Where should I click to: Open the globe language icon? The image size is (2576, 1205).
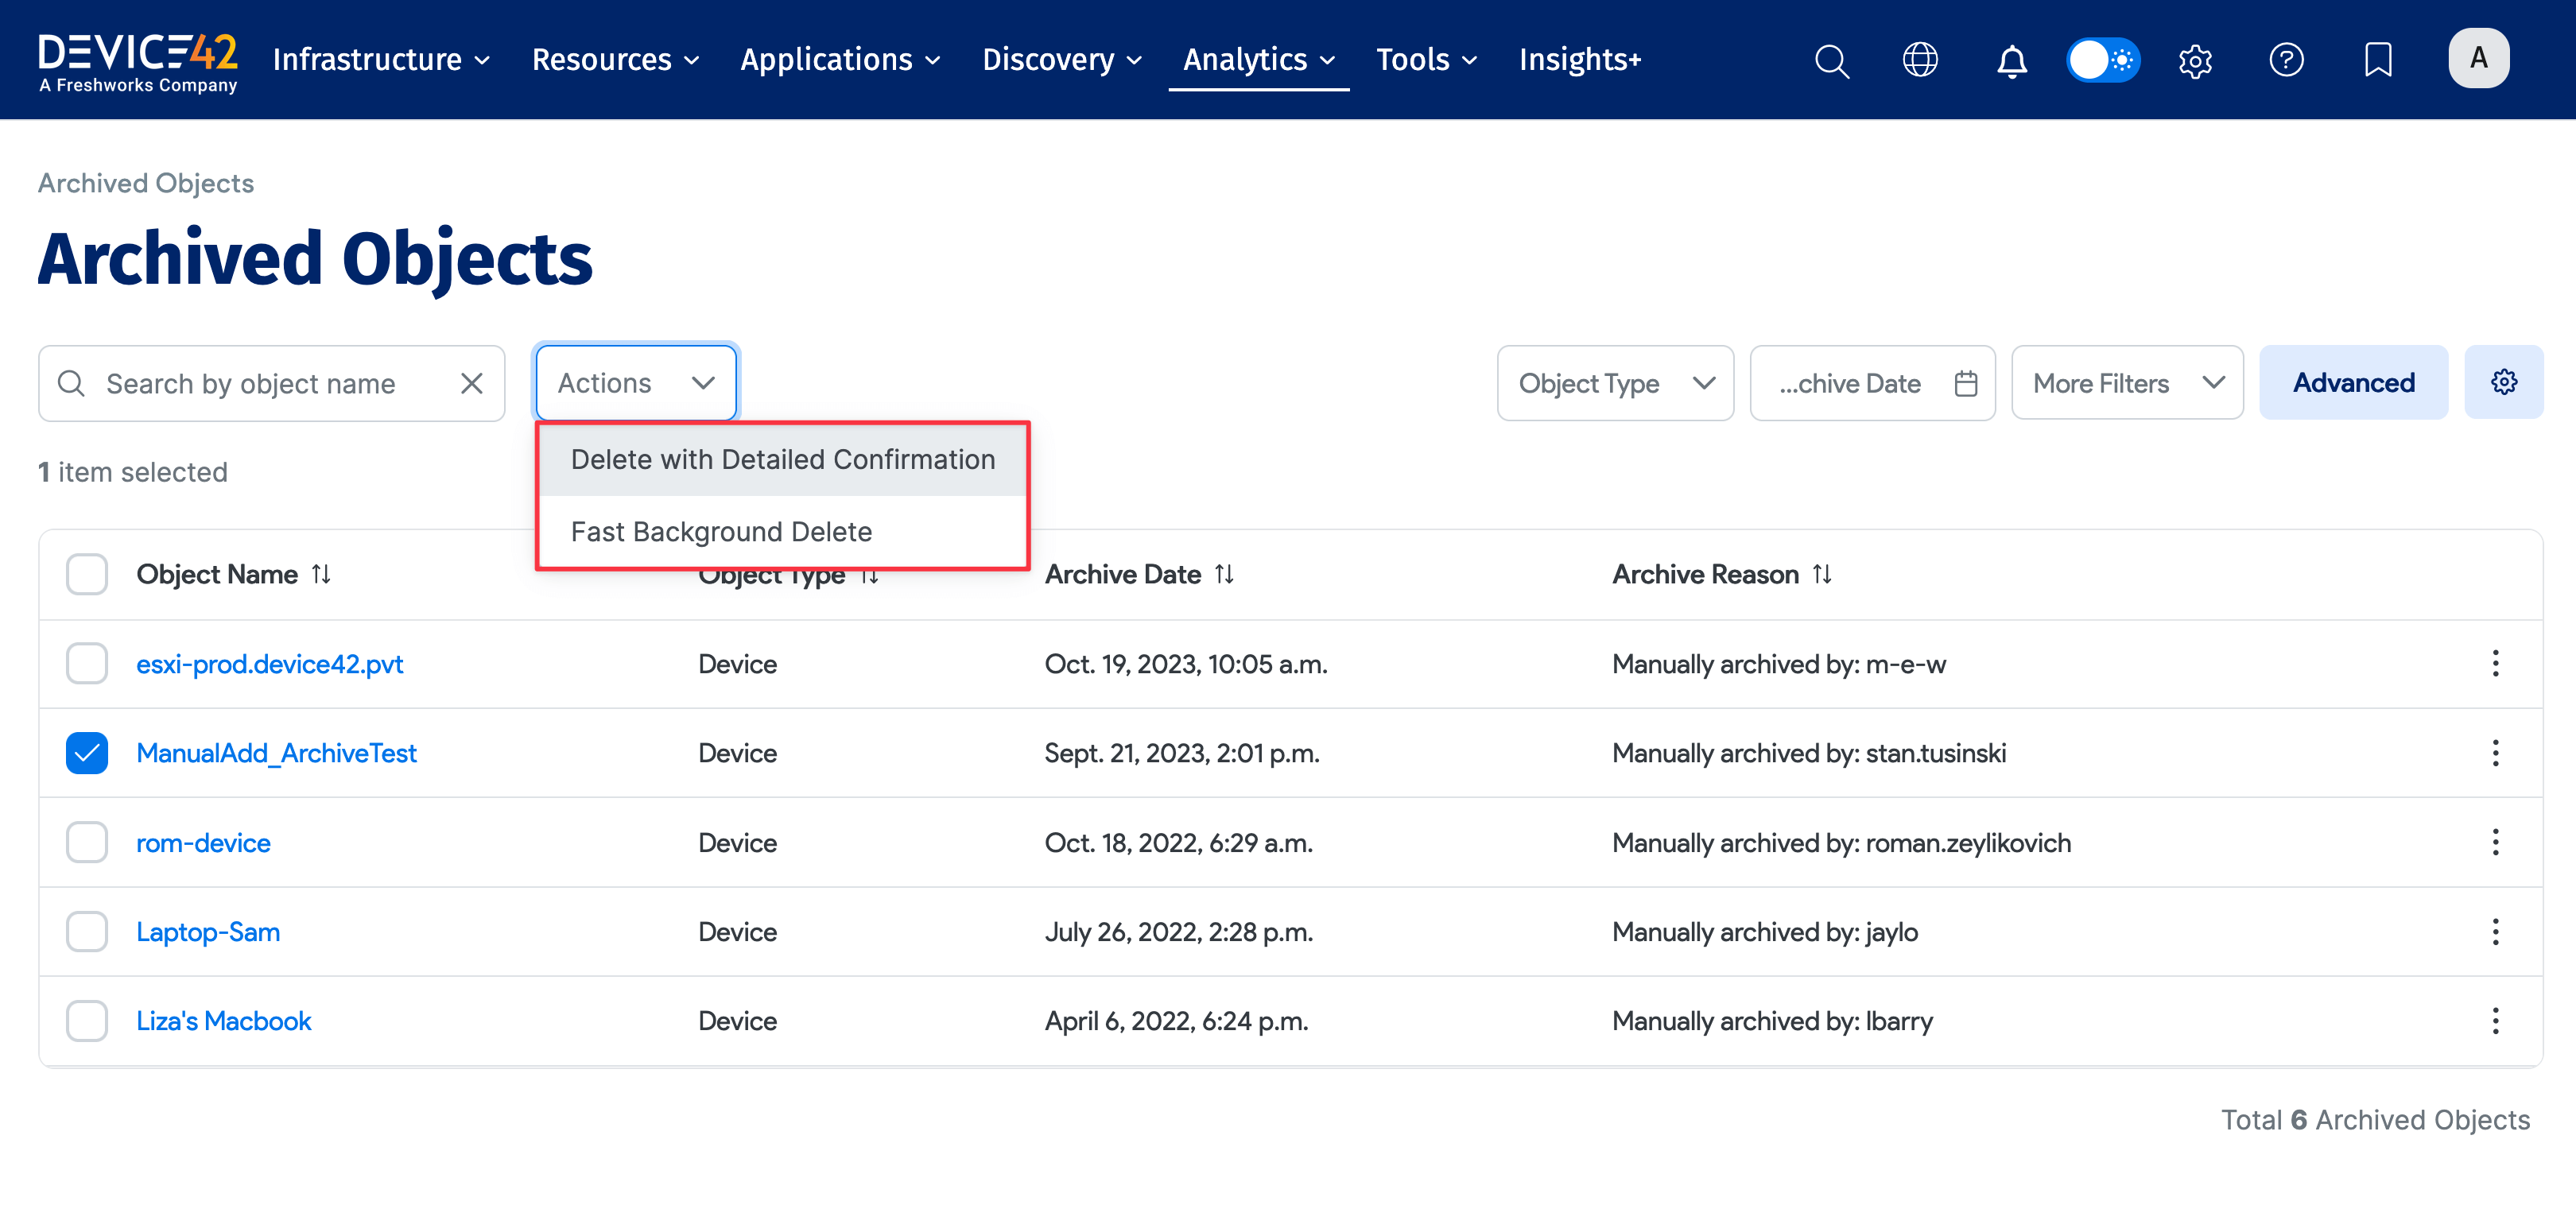point(1920,60)
